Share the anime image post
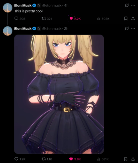138x163 pixels. pyautogui.click(x=133, y=159)
